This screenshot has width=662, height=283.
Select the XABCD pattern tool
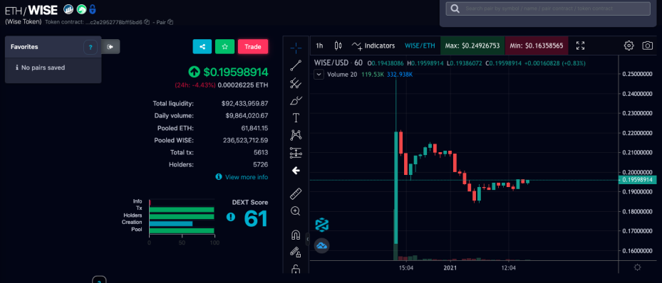(296, 135)
